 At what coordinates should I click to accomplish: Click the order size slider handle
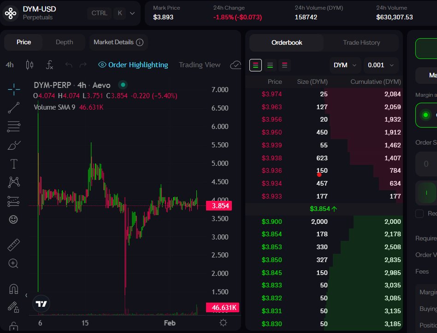click(x=426, y=193)
